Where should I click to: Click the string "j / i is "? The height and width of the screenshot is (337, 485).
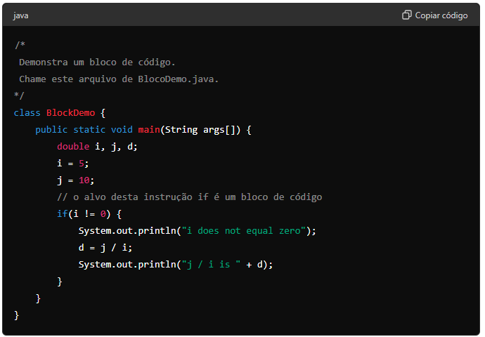(x=211, y=265)
